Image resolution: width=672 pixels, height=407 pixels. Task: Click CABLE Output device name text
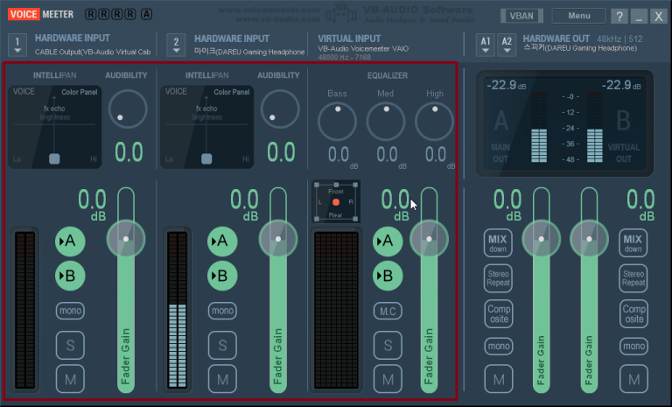pos(93,52)
